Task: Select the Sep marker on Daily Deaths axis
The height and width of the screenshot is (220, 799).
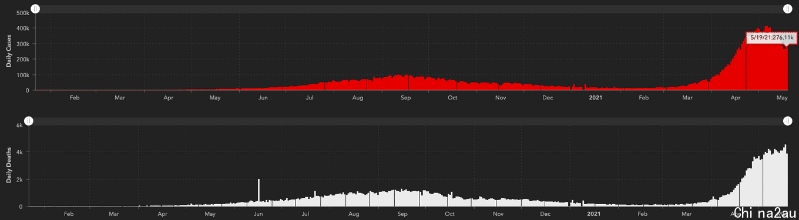Action: (402, 214)
